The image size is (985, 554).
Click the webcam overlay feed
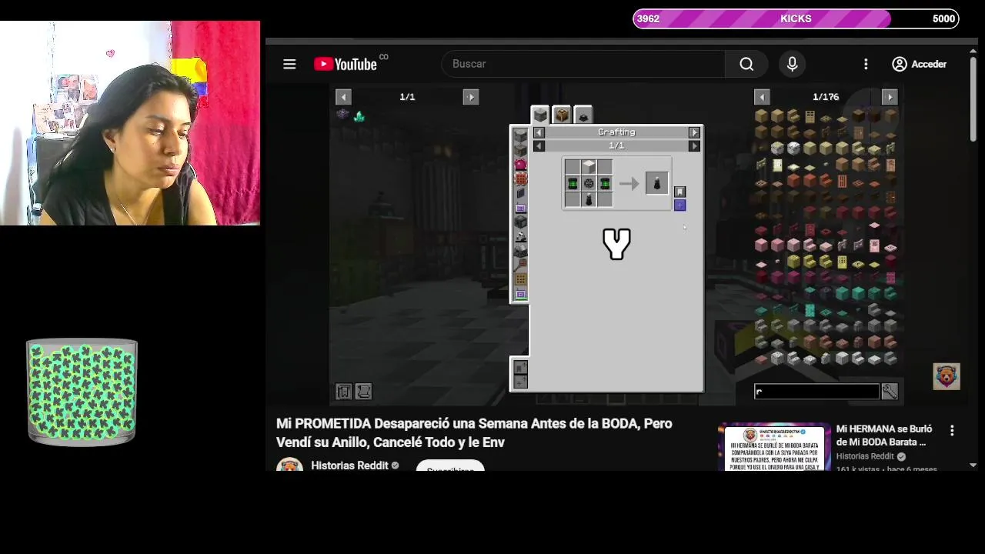[130, 123]
